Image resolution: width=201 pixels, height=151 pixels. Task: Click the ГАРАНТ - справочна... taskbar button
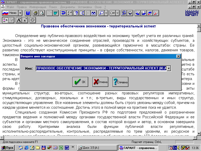coord(138,148)
